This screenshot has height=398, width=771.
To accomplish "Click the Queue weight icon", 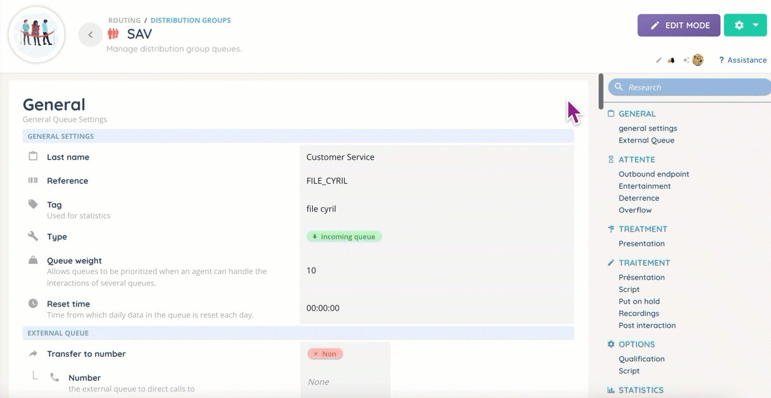I will (x=33, y=261).
